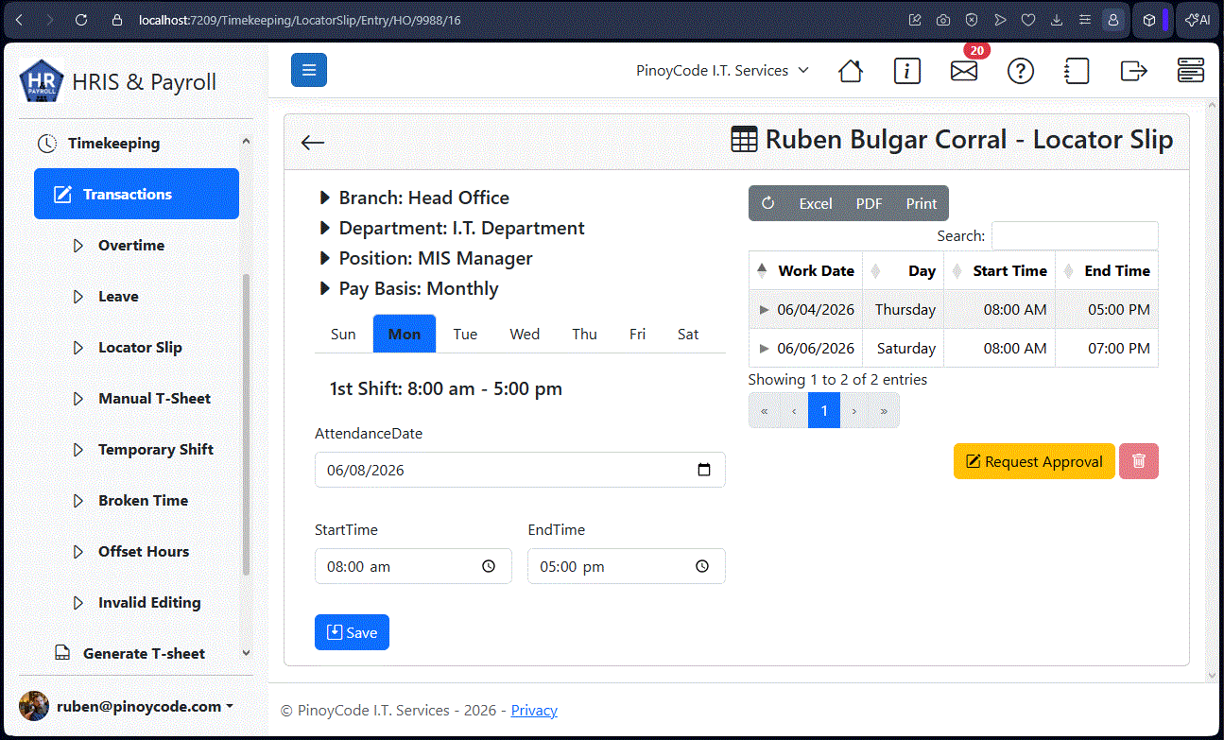Expand the 06/06/2026 table row
Viewport: 1224px width, 740px height.
pos(765,348)
